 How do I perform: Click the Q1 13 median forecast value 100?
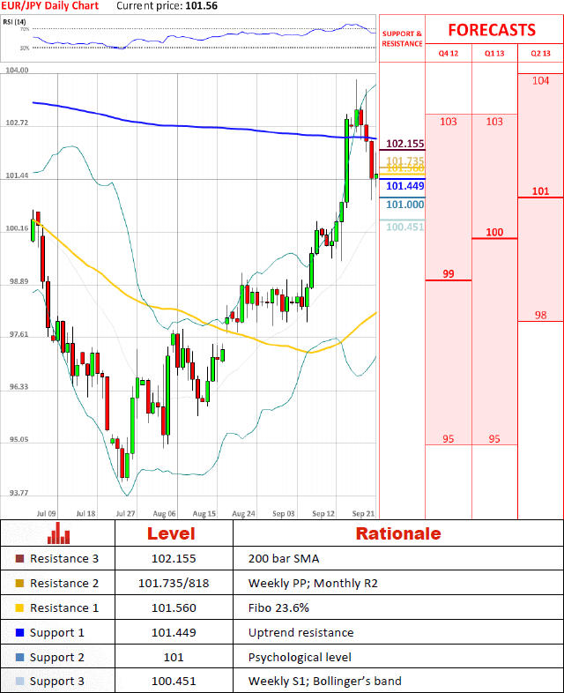494,233
